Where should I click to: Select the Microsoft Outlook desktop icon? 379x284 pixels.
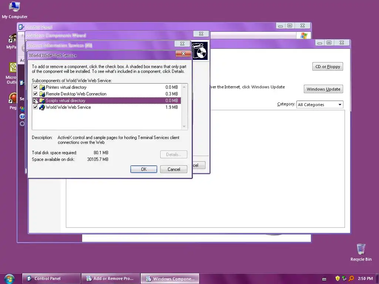click(11, 74)
